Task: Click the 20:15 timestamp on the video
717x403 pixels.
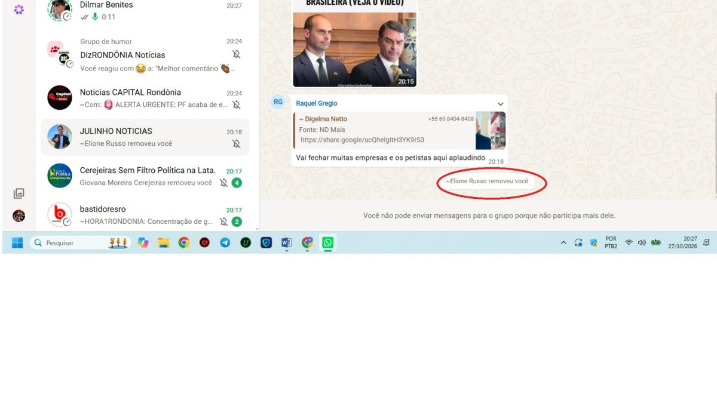Action: [x=406, y=81]
